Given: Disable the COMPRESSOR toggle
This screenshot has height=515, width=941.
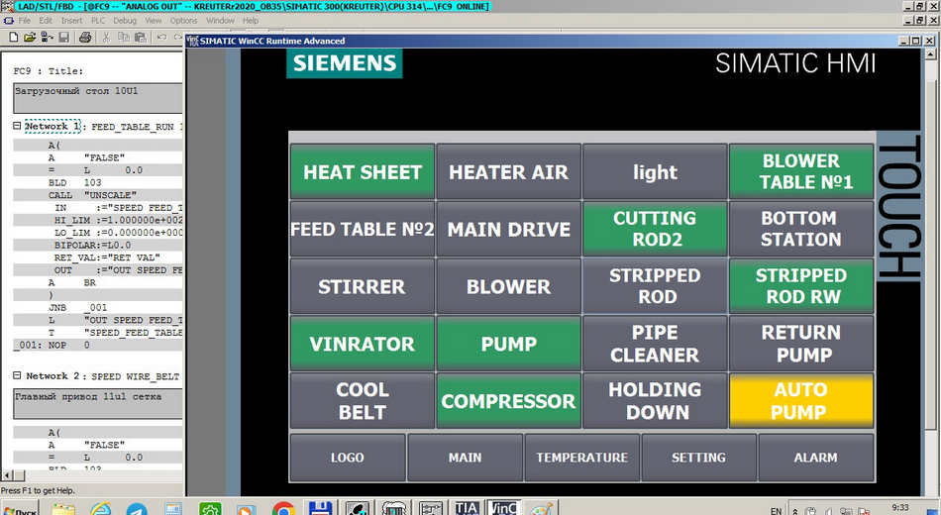Looking at the screenshot, I should [x=509, y=401].
